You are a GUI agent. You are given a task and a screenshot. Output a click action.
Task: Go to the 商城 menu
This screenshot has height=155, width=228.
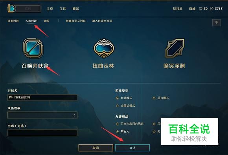pos(192,9)
